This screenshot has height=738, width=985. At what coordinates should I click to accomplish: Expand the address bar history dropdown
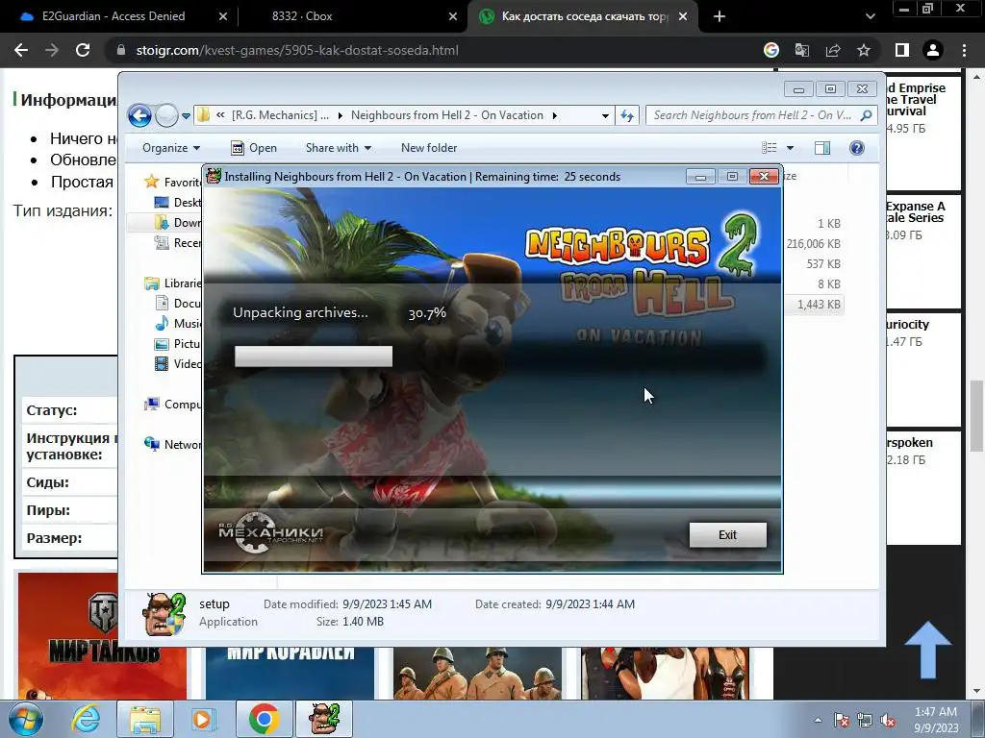tap(605, 115)
